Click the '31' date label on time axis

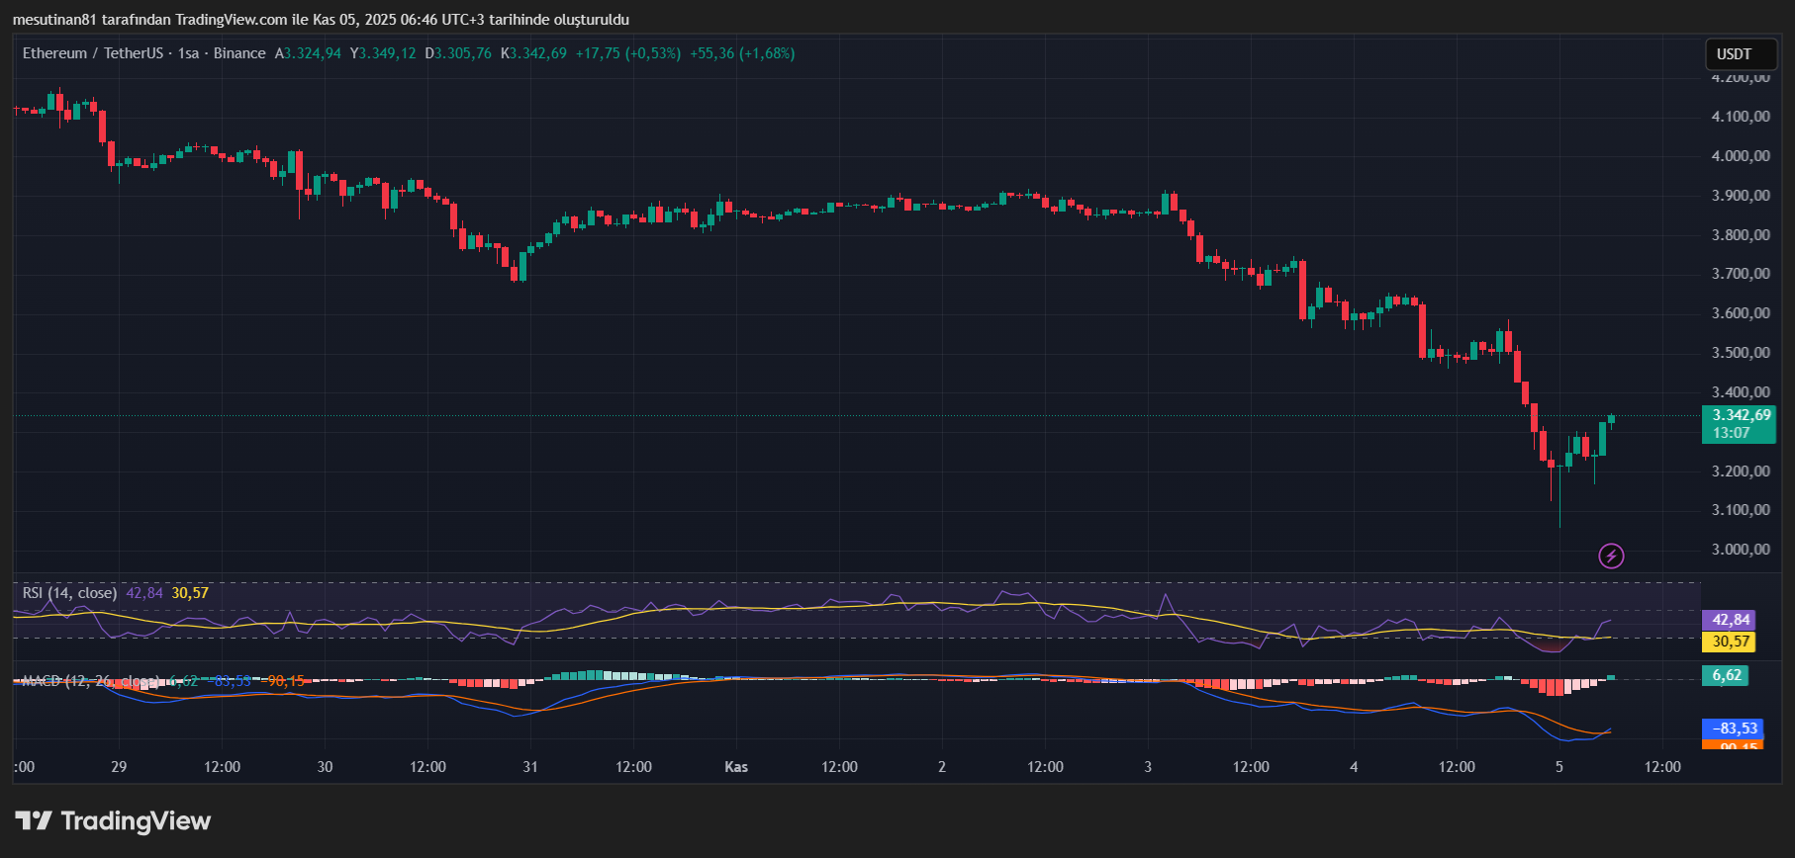pyautogui.click(x=530, y=767)
